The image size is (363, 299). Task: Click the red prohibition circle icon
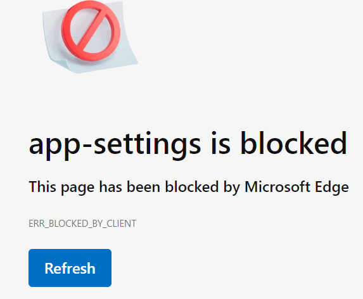(x=91, y=31)
